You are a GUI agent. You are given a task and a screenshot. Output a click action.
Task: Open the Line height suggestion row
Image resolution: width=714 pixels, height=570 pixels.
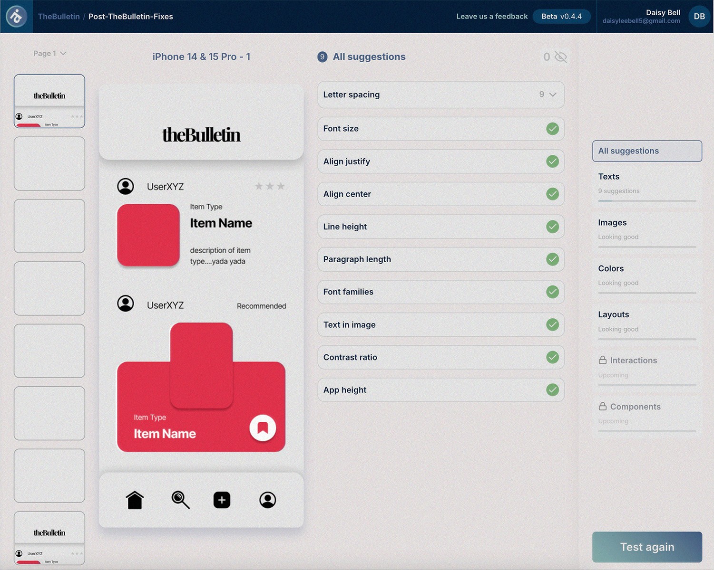(441, 227)
